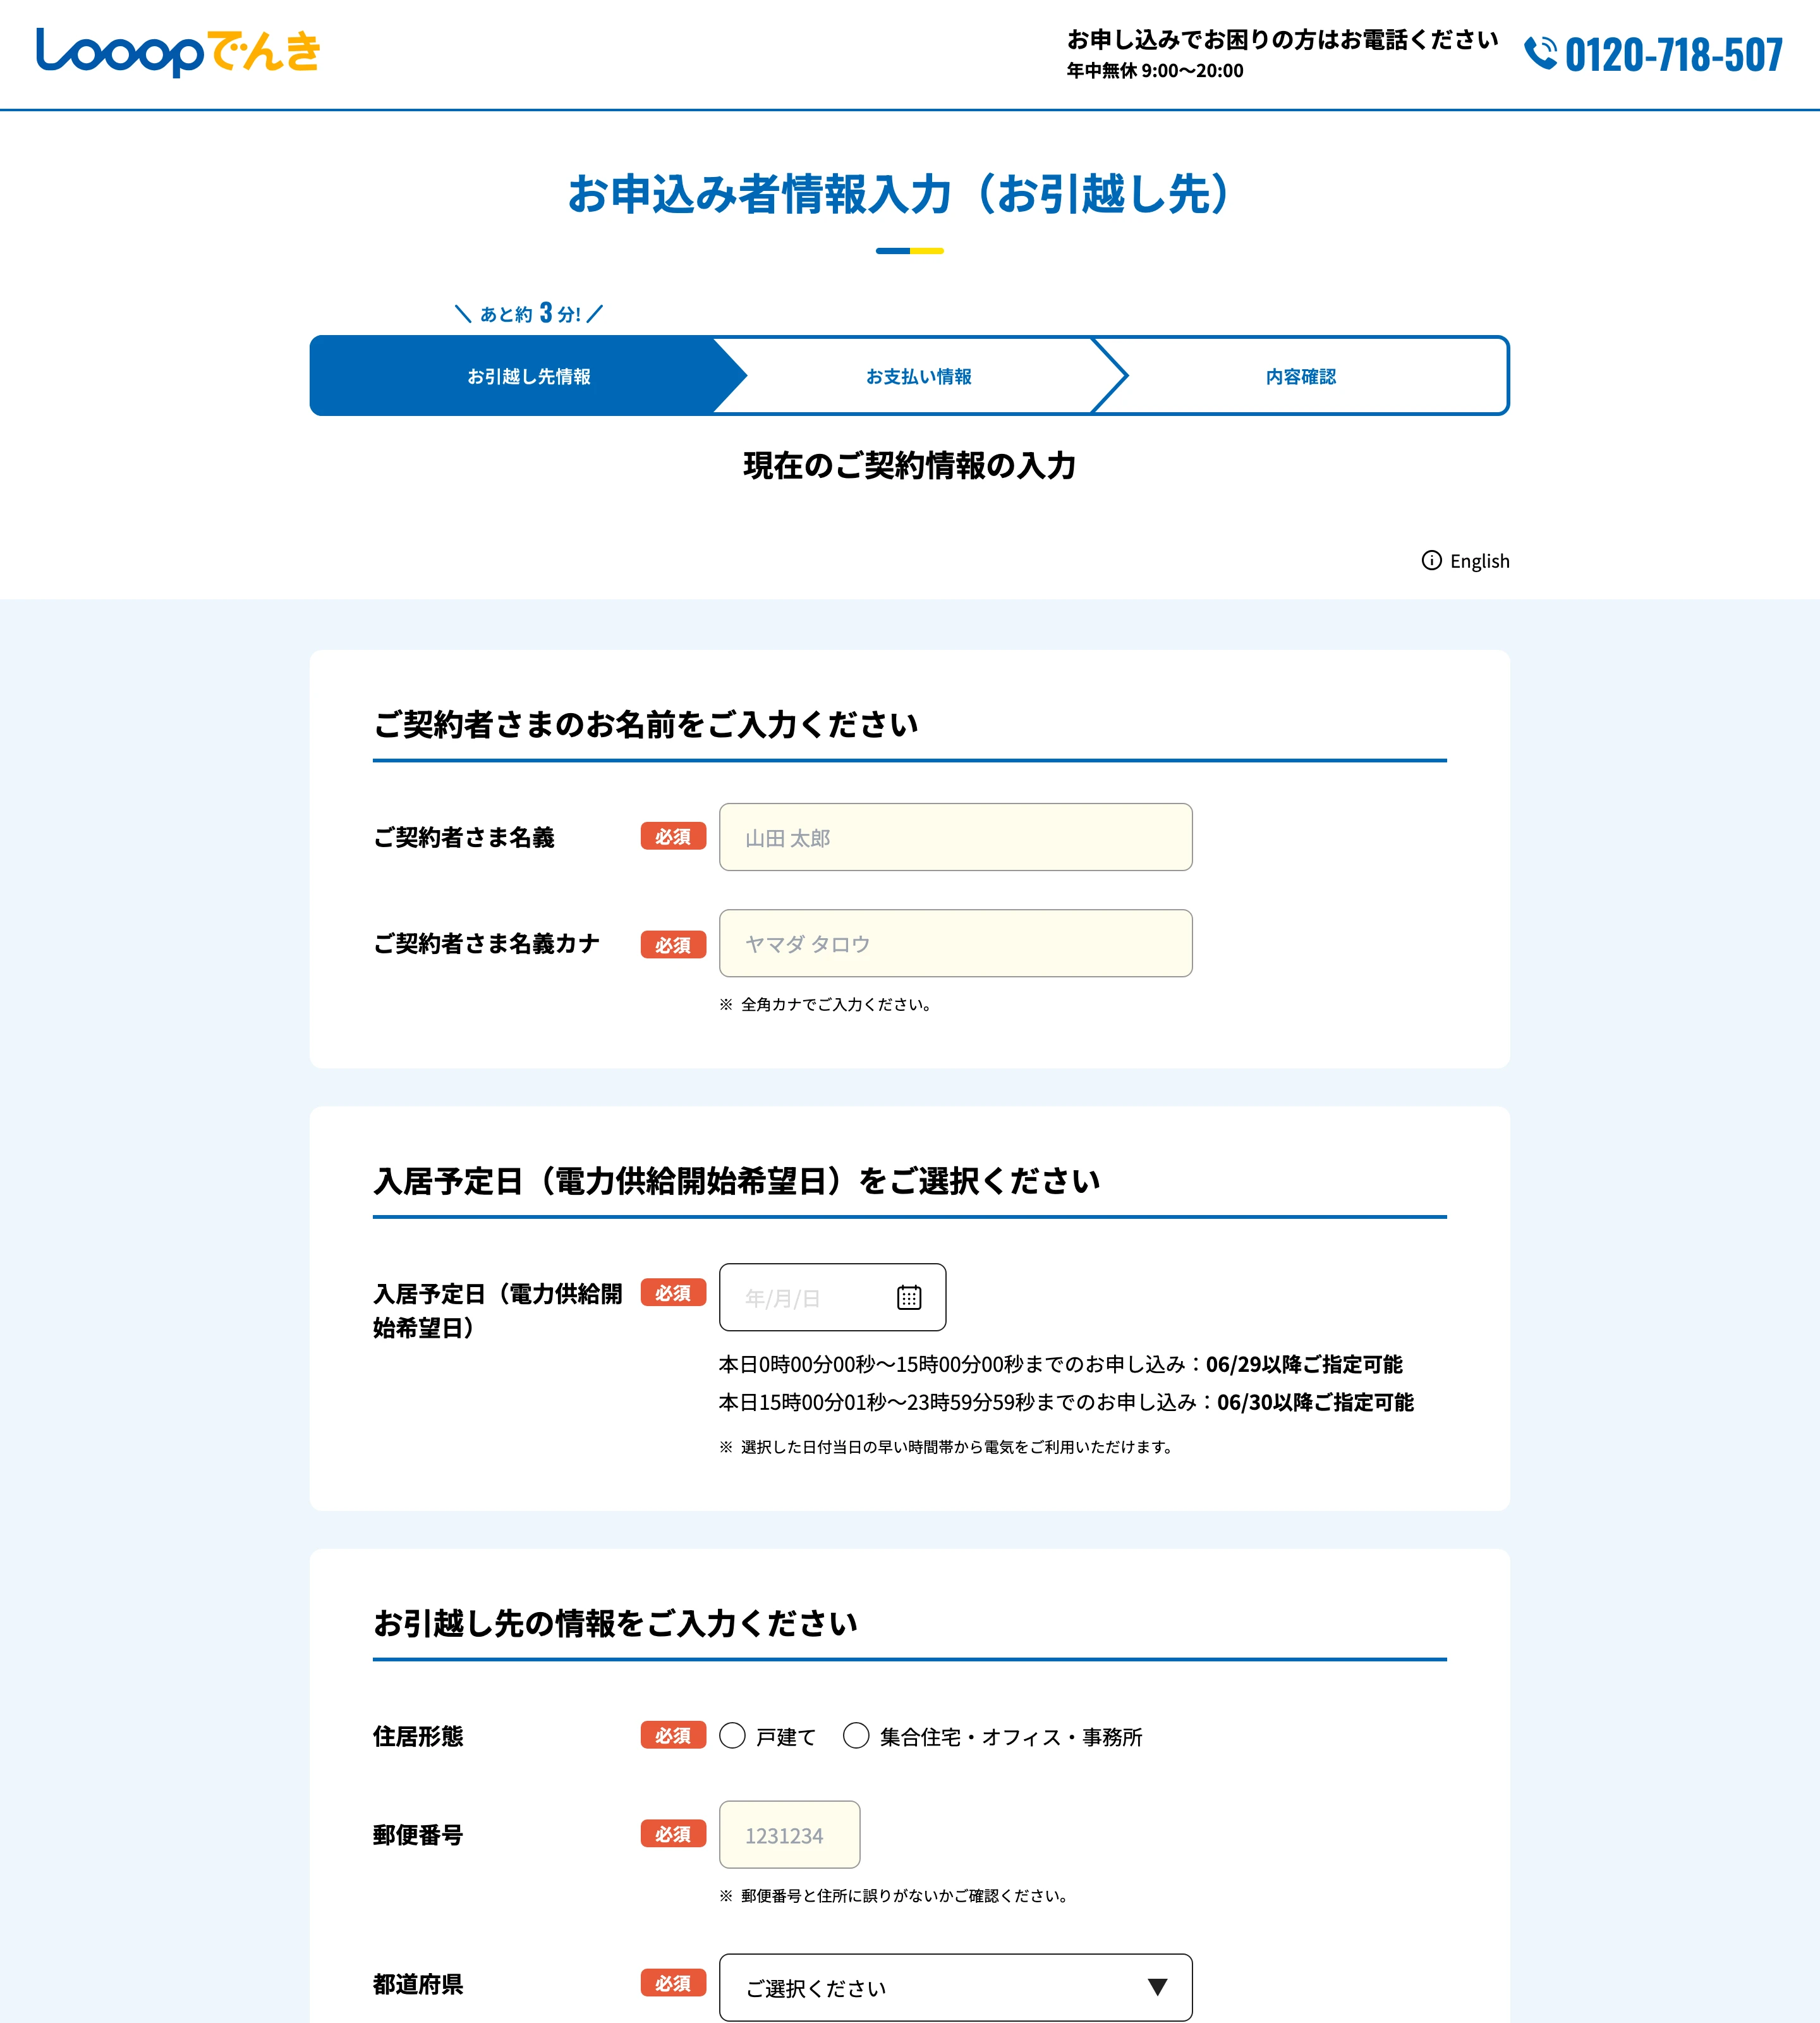Click text 06/30以降ご指定可能
The image size is (1820, 2023).
[1315, 1403]
